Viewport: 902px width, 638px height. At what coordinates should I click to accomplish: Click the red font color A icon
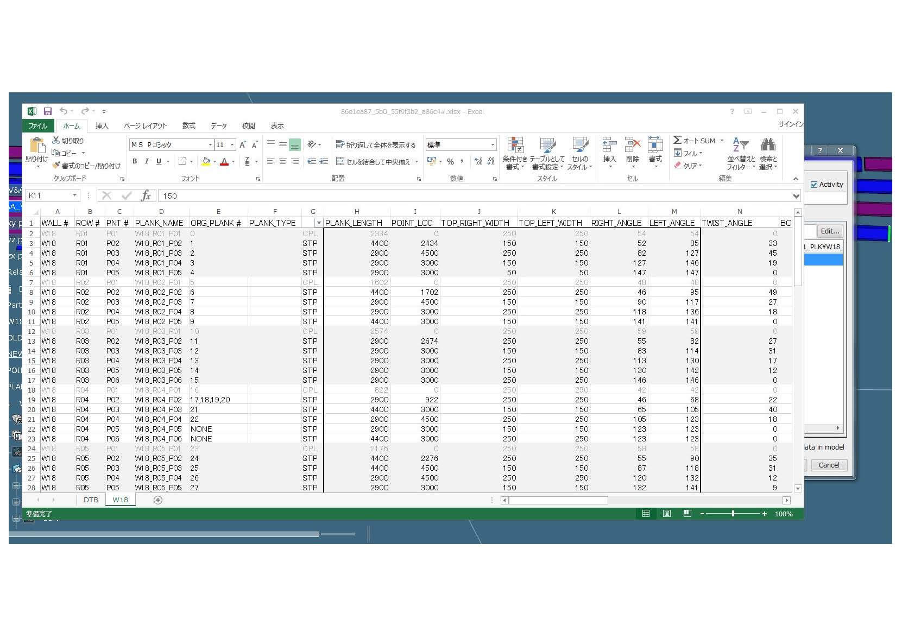click(x=224, y=161)
